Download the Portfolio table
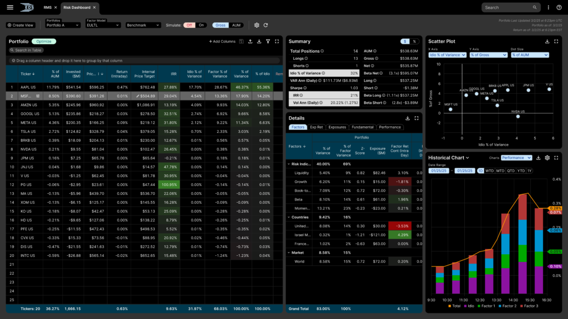Image resolution: width=568 pixels, height=319 pixels. coord(259,41)
